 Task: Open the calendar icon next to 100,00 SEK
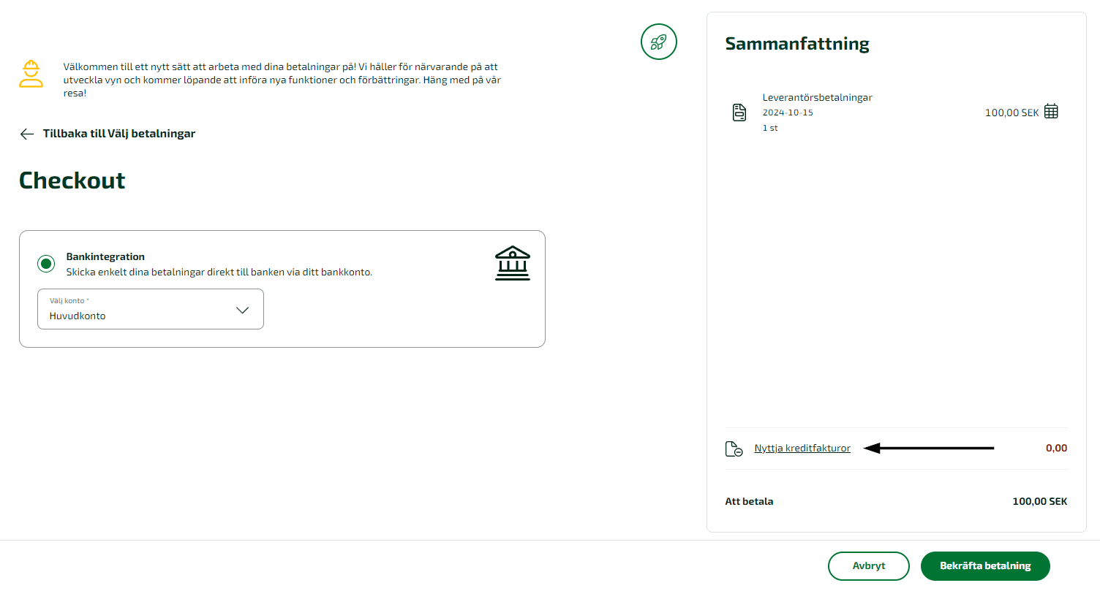[1051, 112]
